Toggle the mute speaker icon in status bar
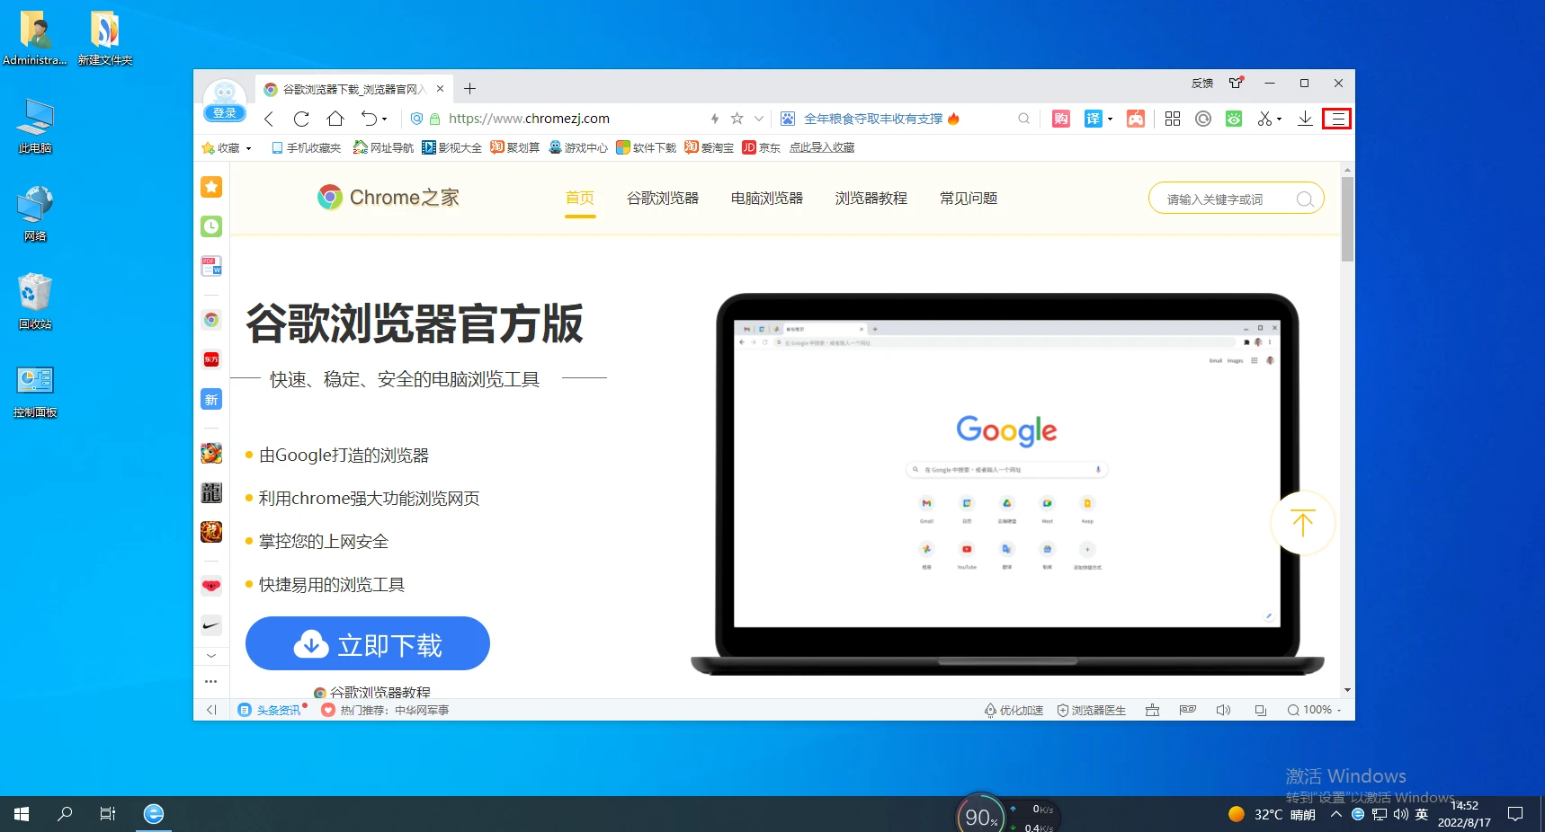1545x832 pixels. [1223, 710]
